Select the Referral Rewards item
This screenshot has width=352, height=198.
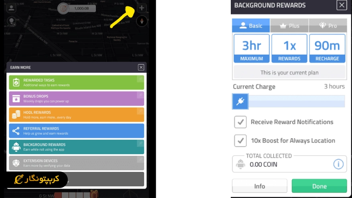pos(76,131)
